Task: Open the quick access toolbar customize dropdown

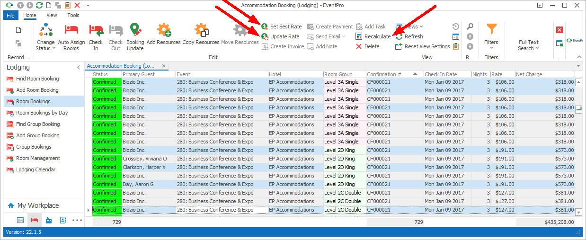Action: (x=88, y=5)
